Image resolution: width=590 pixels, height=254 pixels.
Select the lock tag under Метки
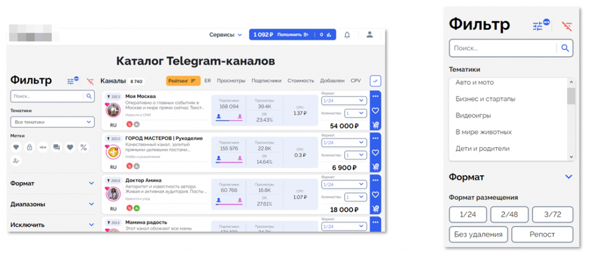point(29,148)
